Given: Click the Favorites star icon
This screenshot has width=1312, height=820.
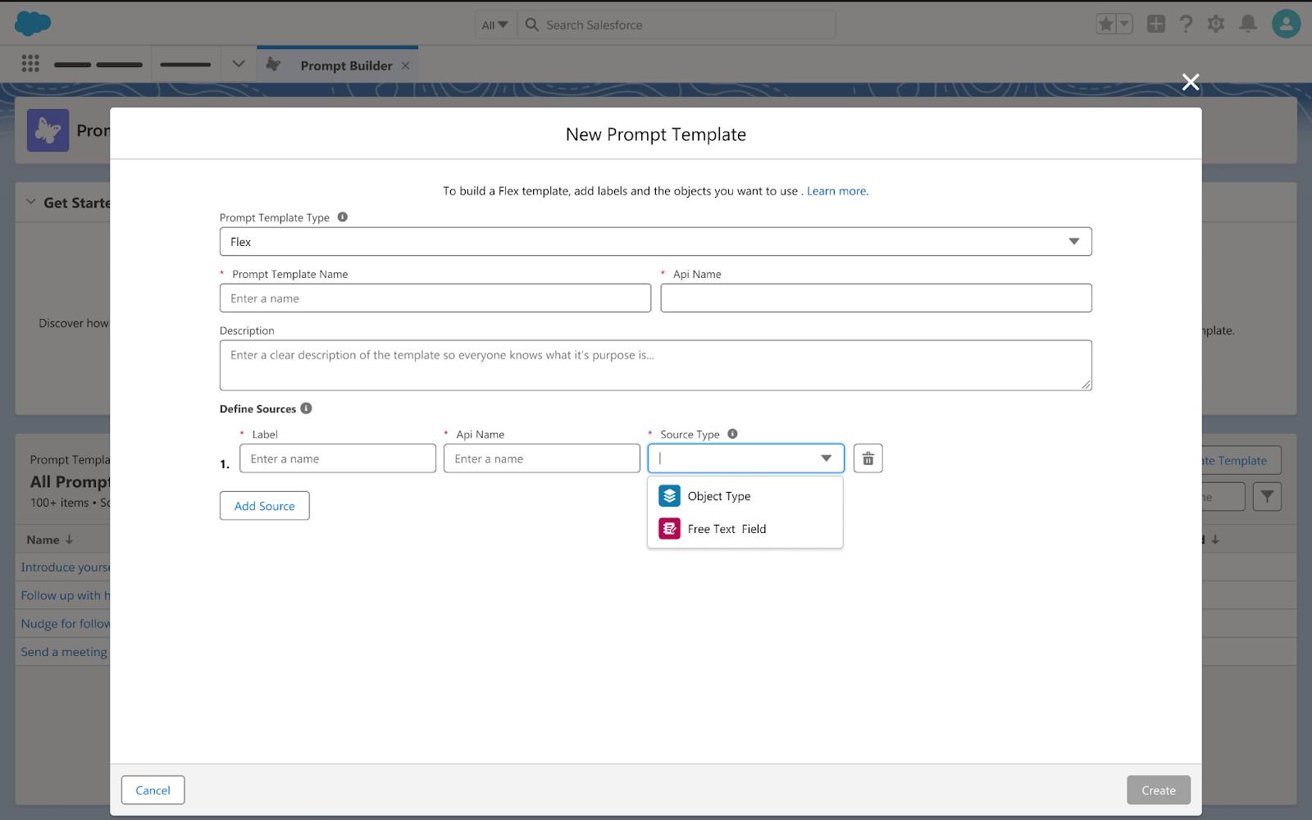Looking at the screenshot, I should coord(1105,25).
